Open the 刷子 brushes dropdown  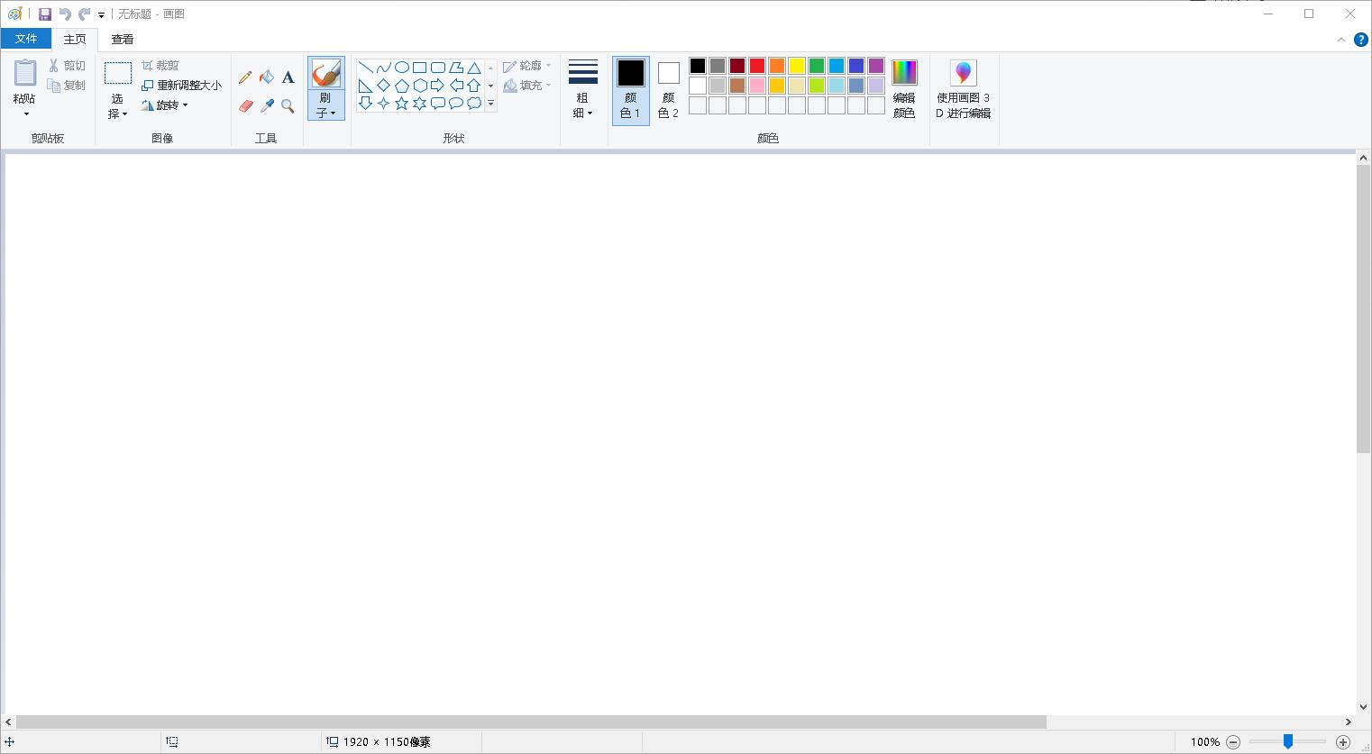click(x=325, y=106)
